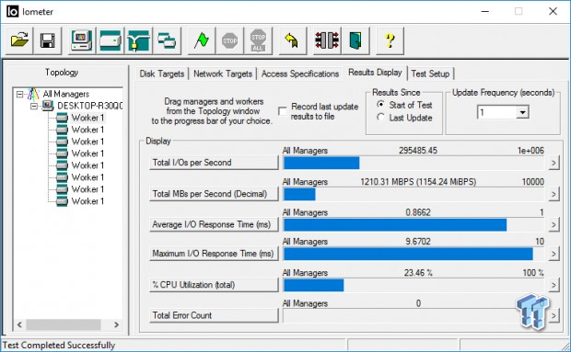Click the 295485.45 IOPS value
Image resolution: width=571 pixels, height=352 pixels.
(418, 151)
